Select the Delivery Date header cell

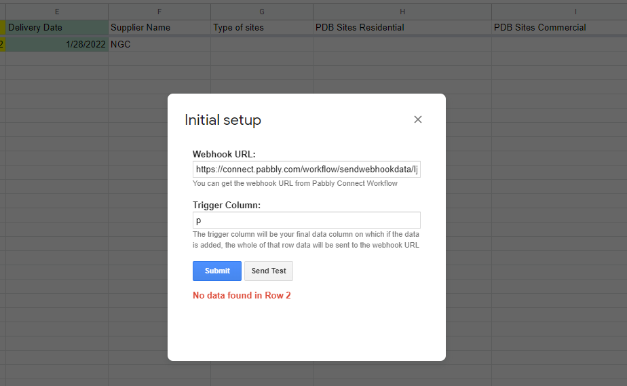point(57,28)
